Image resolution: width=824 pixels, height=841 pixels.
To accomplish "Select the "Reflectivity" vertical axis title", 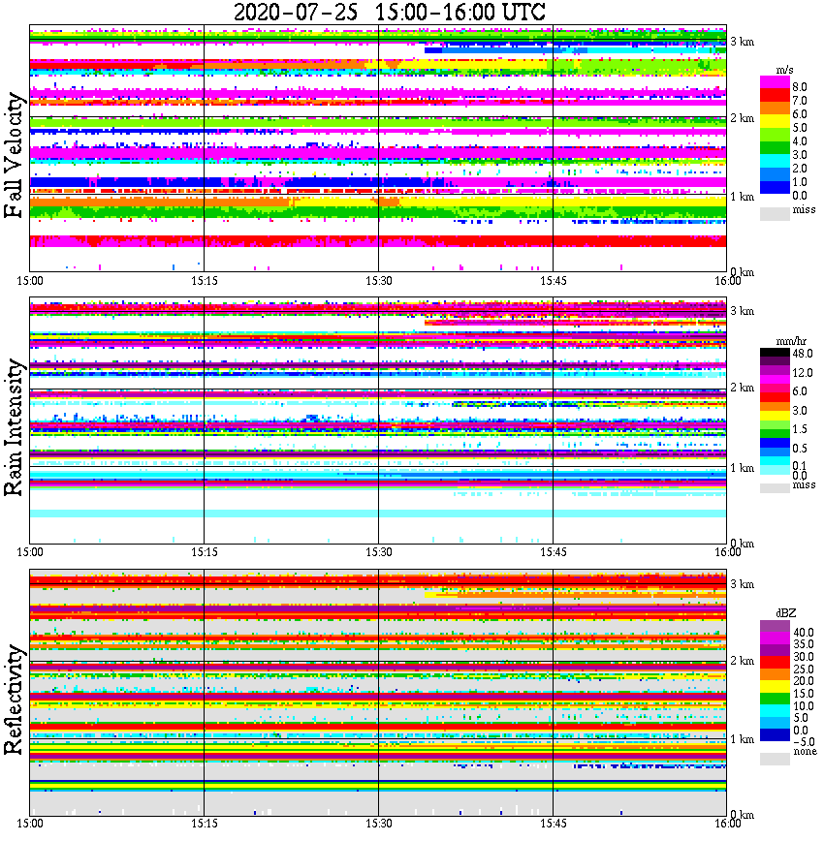I will (x=15, y=700).
